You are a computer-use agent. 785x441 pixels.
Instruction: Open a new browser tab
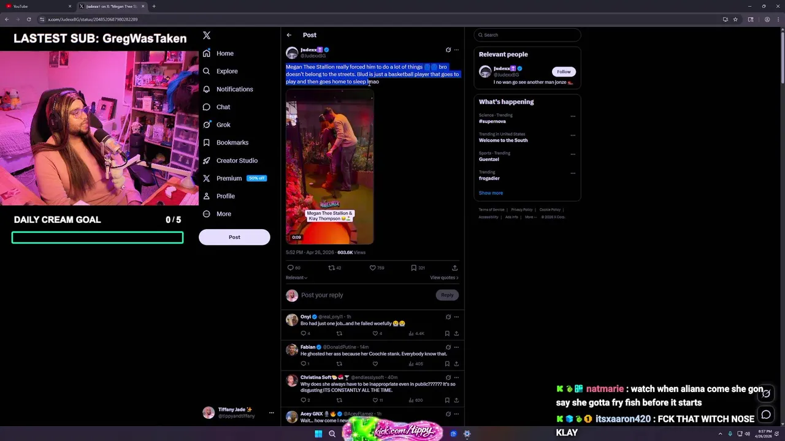pyautogui.click(x=154, y=6)
